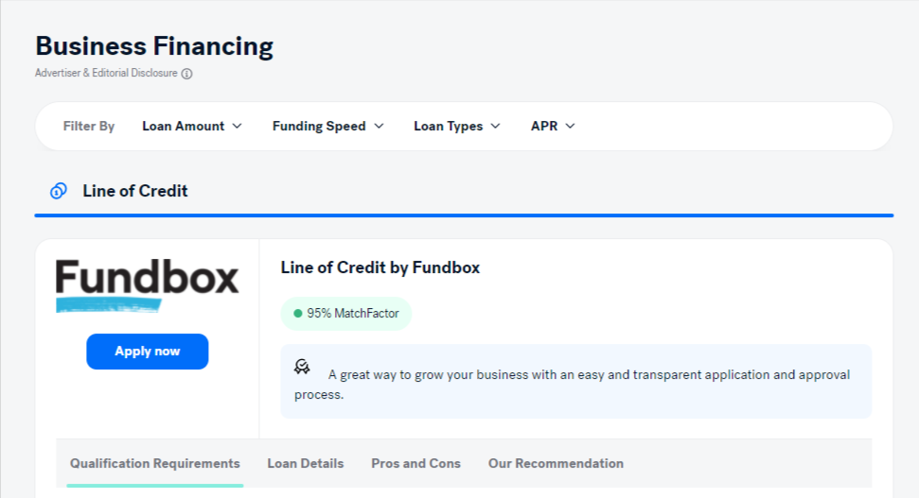
Task: Expand the APR filter dropdown
Action: pyautogui.click(x=553, y=126)
